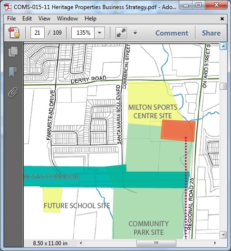Image resolution: width=231 pixels, height=251 pixels.
Task: Open the Comment pane
Action: 172,33
